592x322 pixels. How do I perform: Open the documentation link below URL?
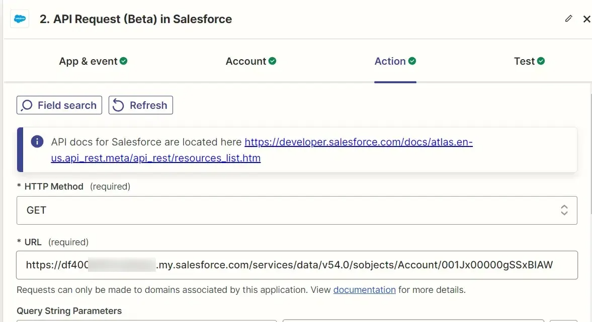(x=364, y=290)
